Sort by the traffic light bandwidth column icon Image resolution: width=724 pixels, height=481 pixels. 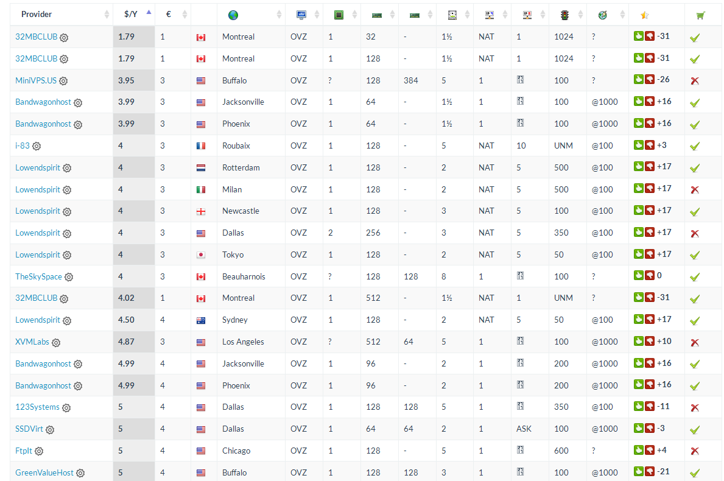point(564,15)
